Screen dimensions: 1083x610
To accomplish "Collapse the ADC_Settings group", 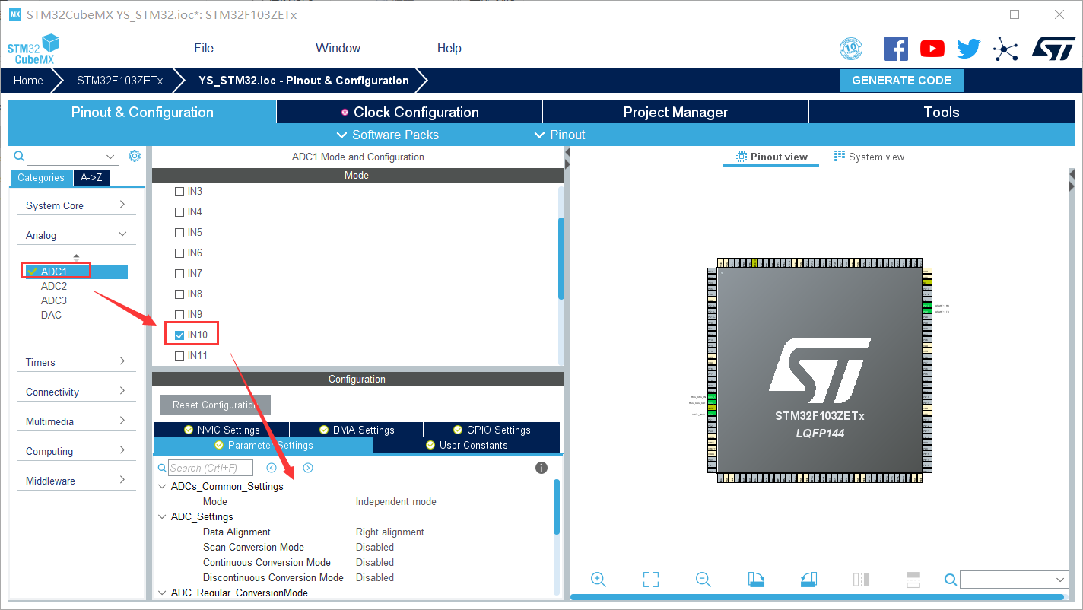I will click(x=161, y=516).
